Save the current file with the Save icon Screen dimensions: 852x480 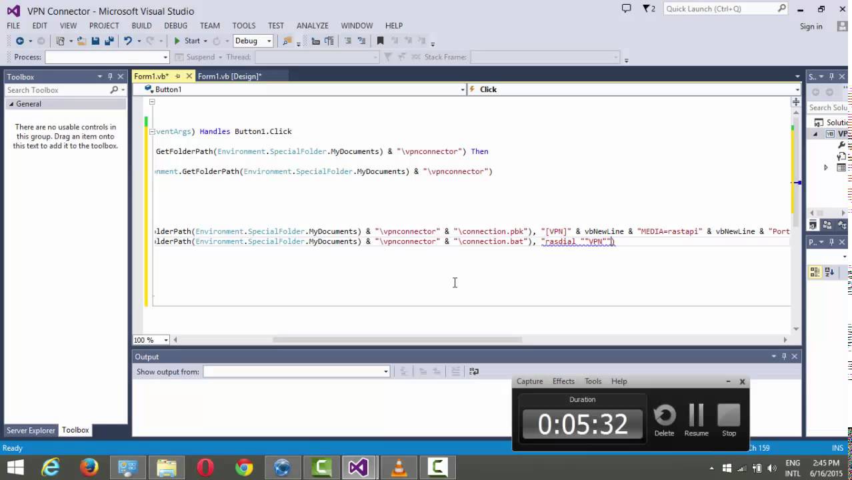point(96,41)
